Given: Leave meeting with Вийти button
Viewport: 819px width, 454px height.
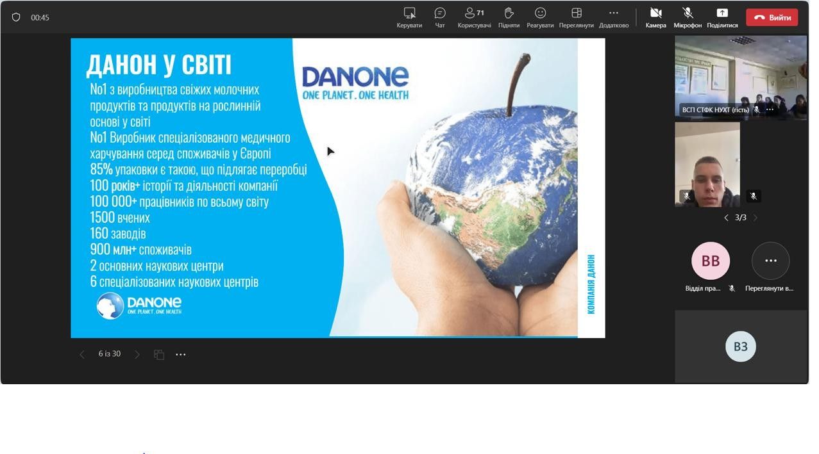Looking at the screenshot, I should click(772, 17).
